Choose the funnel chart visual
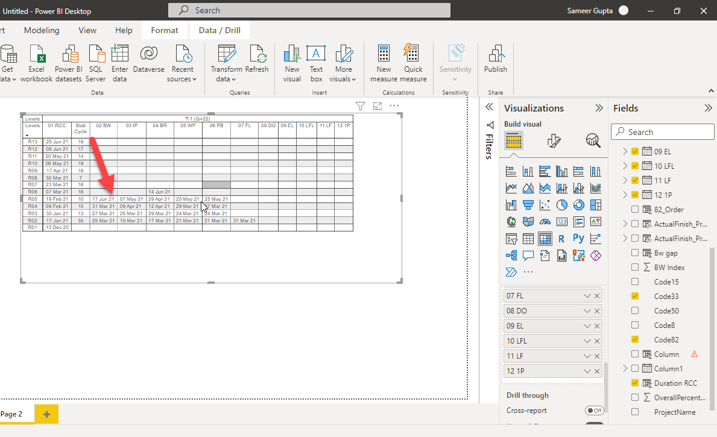The image size is (717, 437). [x=528, y=205]
